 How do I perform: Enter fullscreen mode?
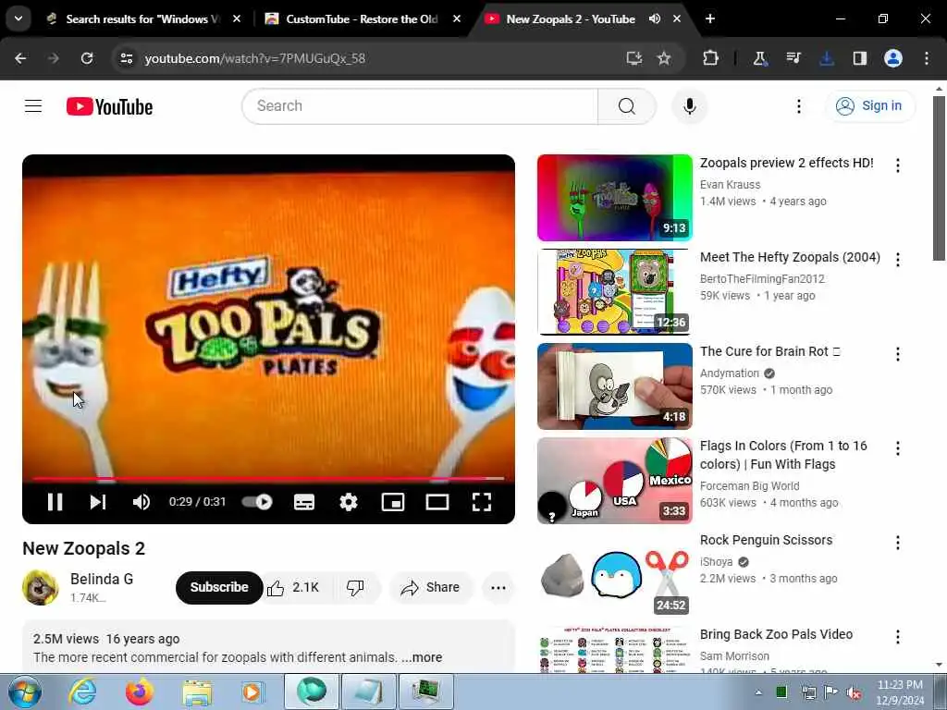click(x=481, y=502)
